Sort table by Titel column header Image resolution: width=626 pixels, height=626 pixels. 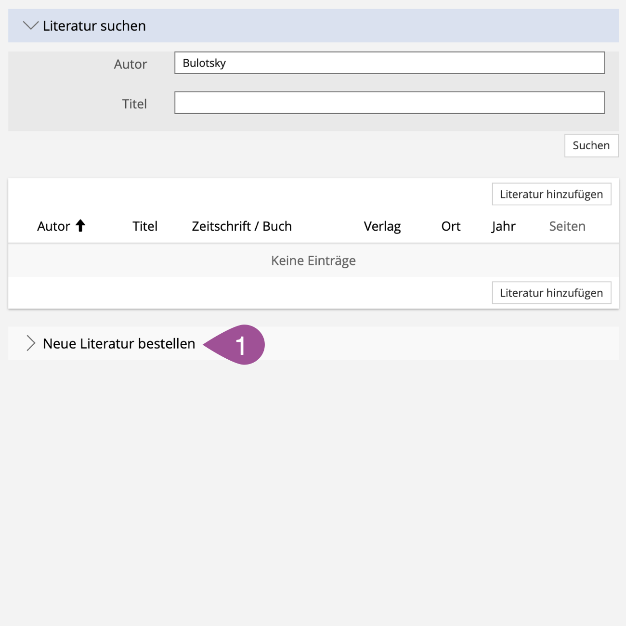(x=145, y=226)
